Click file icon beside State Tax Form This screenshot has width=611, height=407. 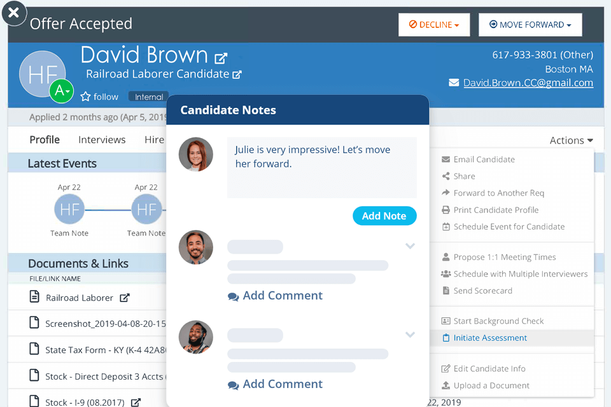tap(34, 348)
